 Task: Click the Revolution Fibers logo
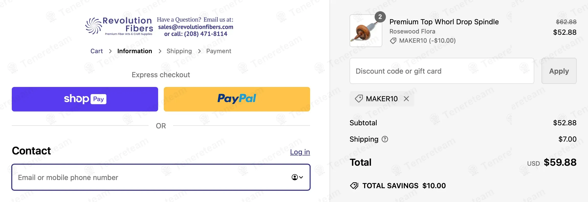coord(119,26)
